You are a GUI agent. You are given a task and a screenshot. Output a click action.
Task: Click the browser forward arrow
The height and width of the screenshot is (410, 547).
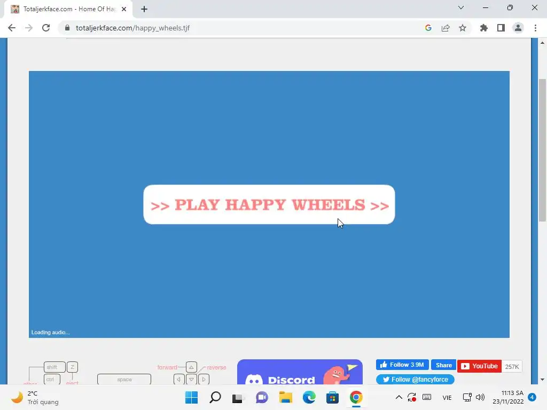(x=29, y=28)
